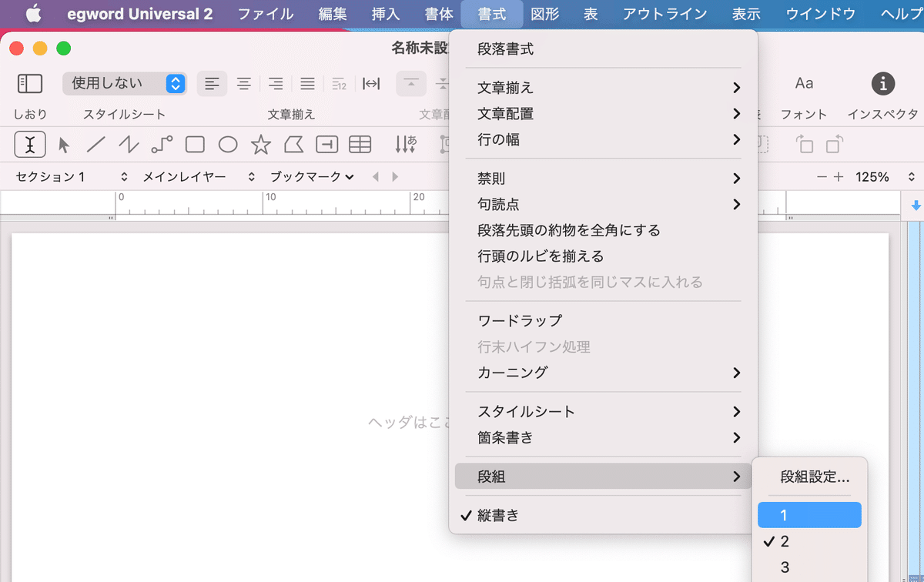Expand the 句読点 submenu

tap(603, 204)
